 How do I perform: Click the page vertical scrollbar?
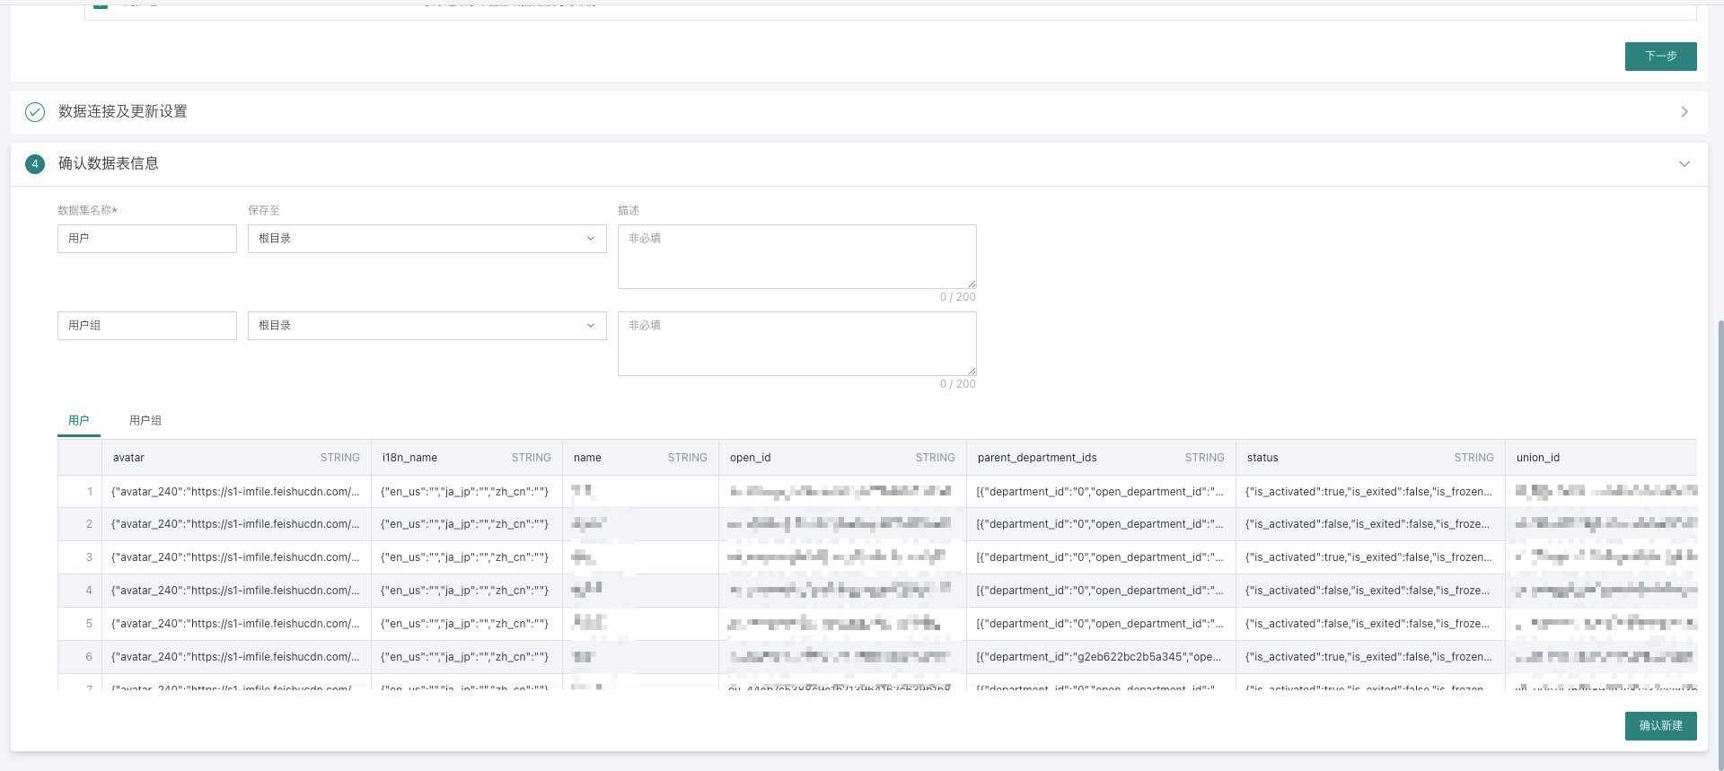click(1720, 539)
